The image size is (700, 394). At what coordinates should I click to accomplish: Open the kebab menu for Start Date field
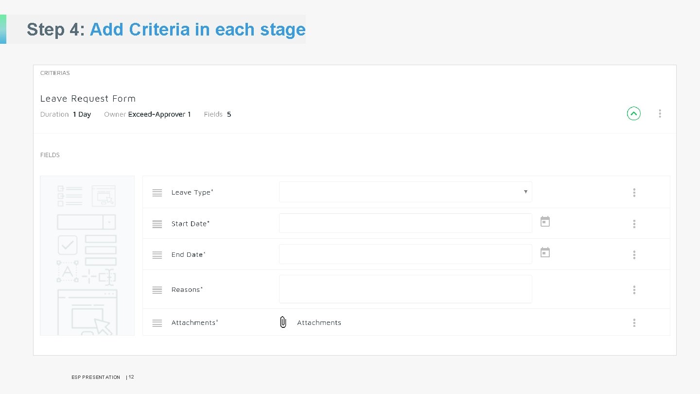coord(634,224)
